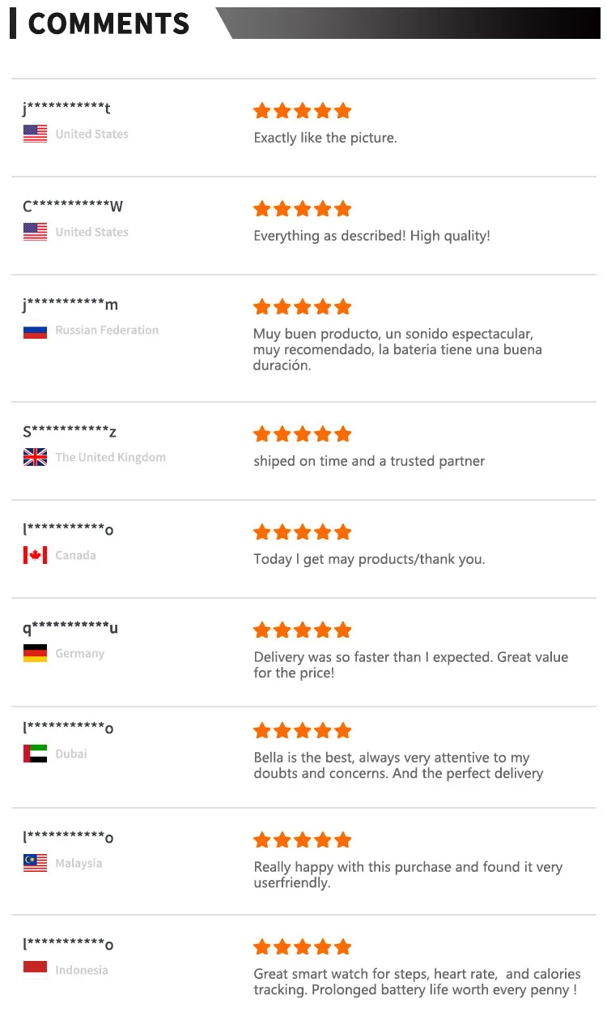Viewport: 607px width, 1025px height.
Task: Click the Canada flag icon
Action: click(35, 555)
